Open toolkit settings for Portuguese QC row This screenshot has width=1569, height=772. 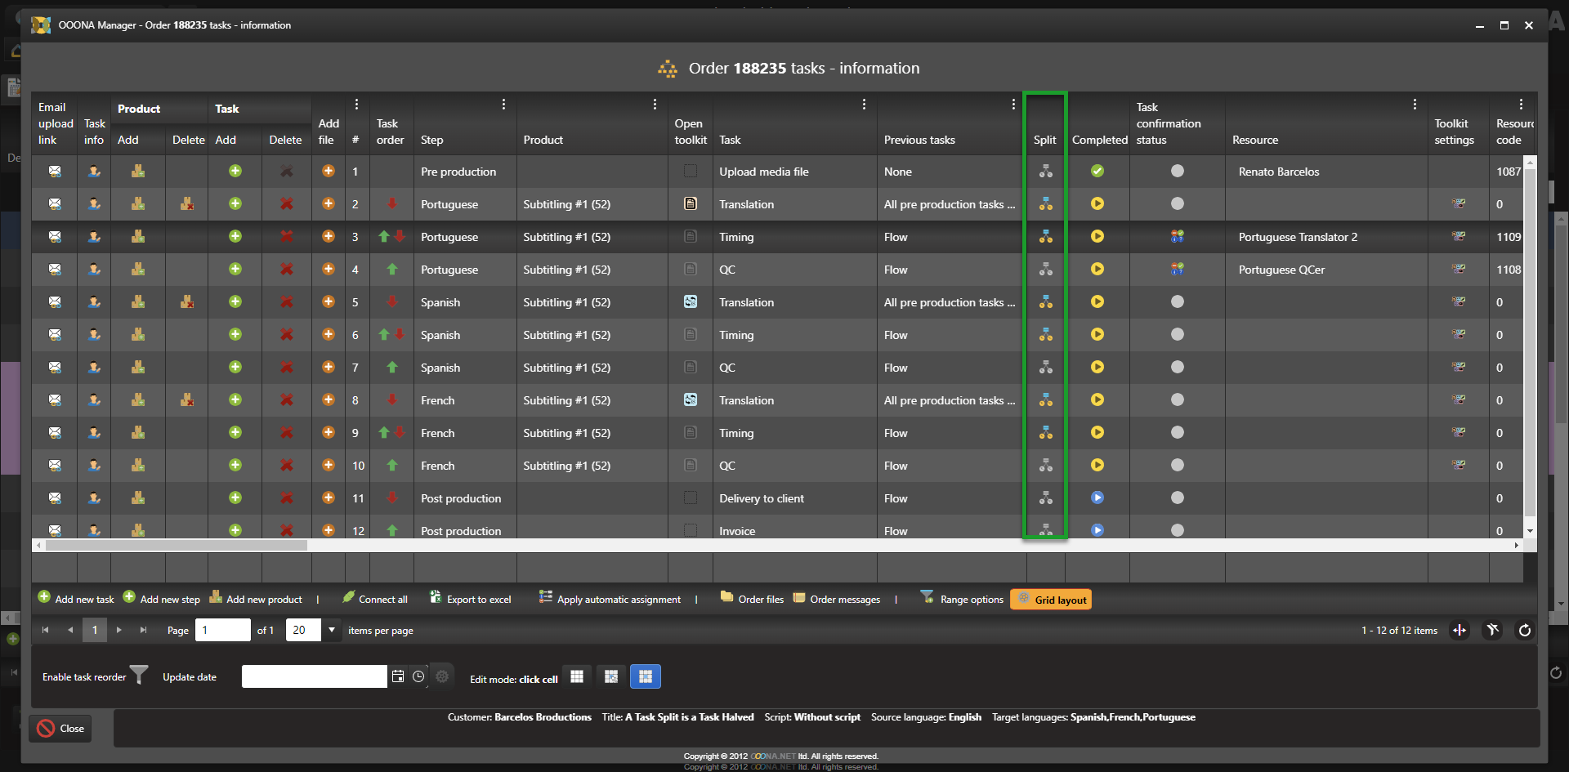(1458, 269)
